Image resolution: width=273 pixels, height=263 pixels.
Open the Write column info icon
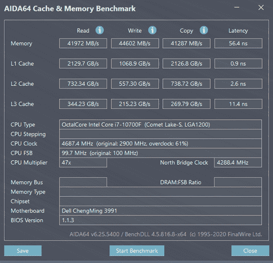coord(152,30)
